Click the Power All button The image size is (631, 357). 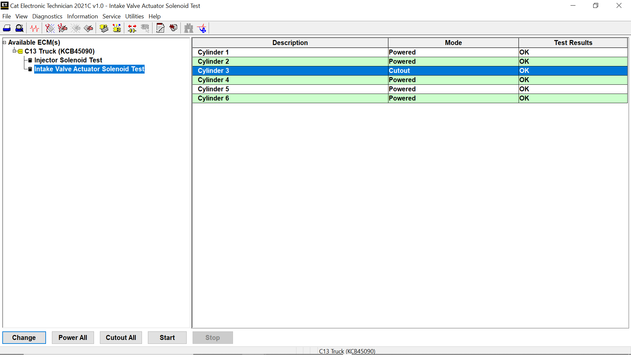click(x=73, y=338)
